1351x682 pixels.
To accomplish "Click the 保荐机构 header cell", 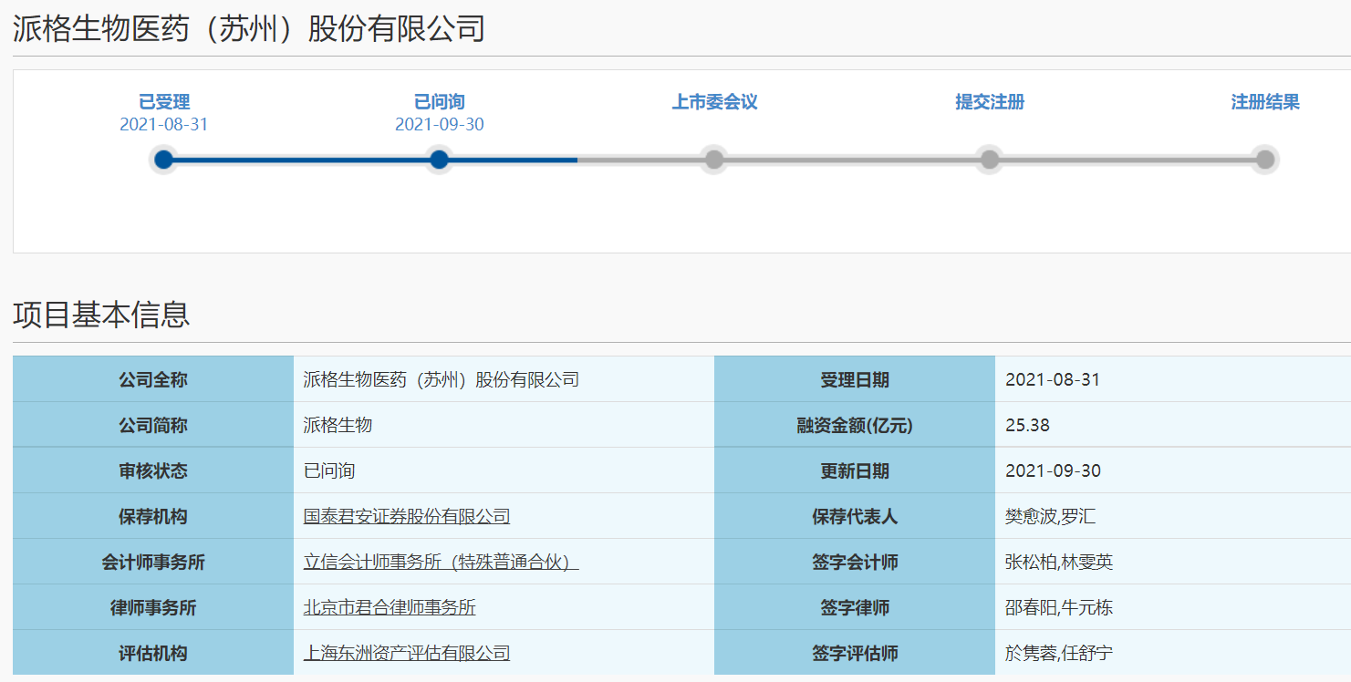I will [153, 516].
